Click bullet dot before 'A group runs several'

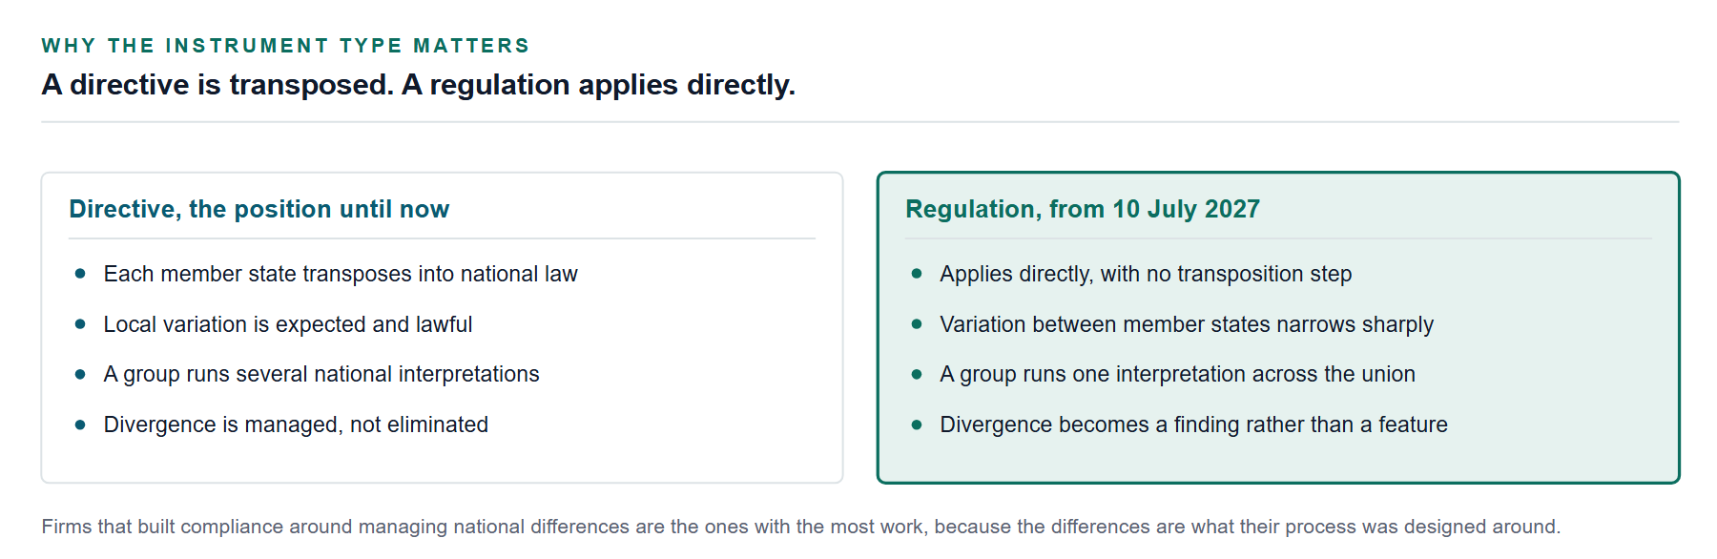point(80,374)
